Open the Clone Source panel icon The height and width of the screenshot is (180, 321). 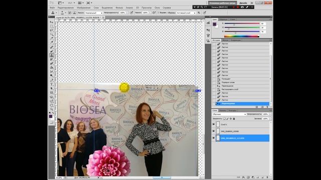(74, 13)
